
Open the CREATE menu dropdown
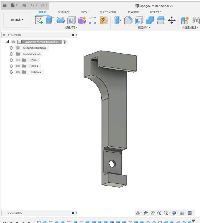tap(71, 27)
